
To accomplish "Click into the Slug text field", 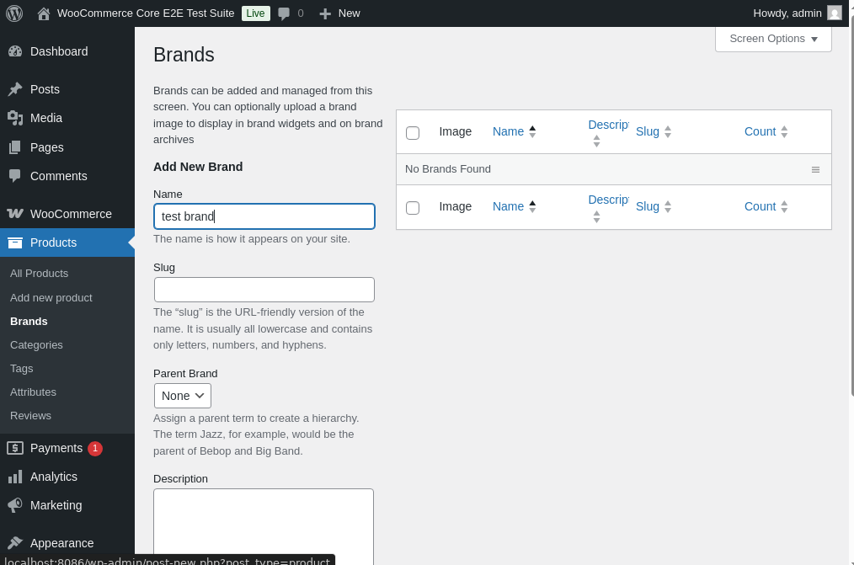I will 264,290.
